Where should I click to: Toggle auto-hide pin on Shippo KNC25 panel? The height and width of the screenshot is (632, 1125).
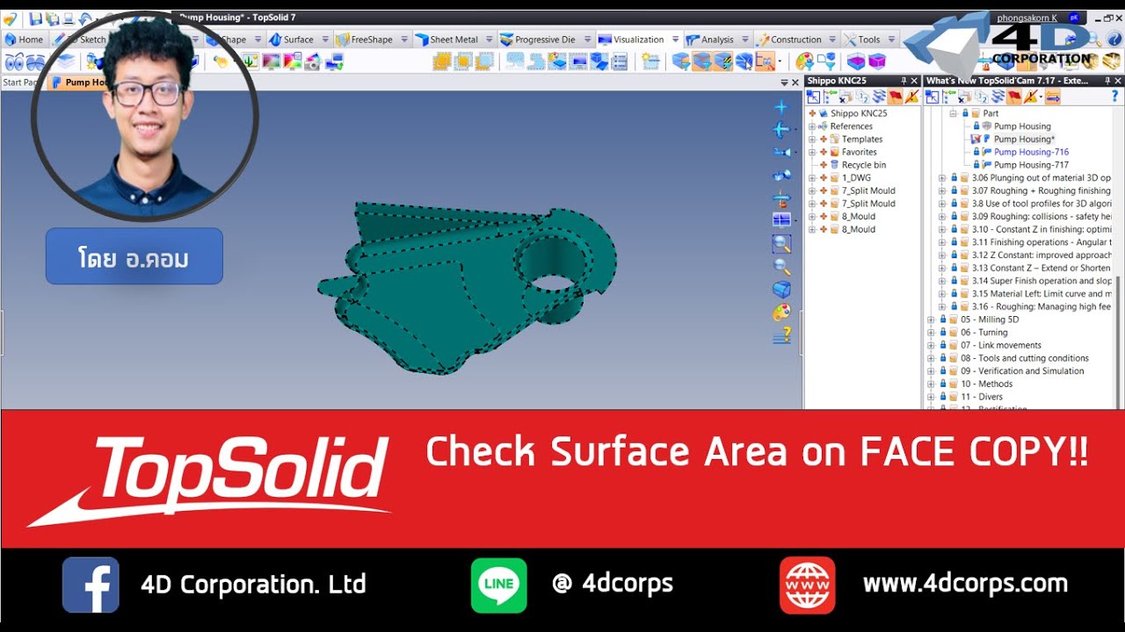(904, 81)
